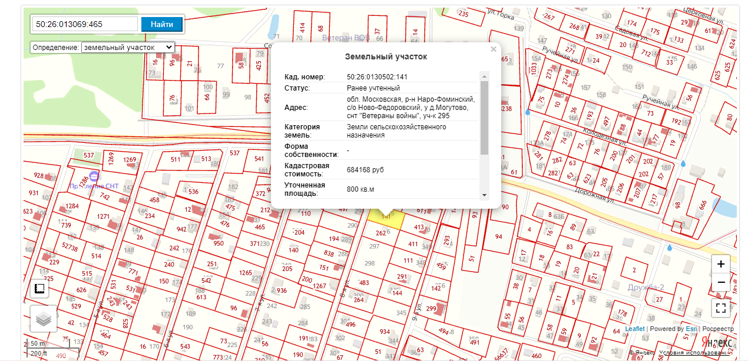Click the purple Правление СНТ map marker

pyautogui.click(x=95, y=176)
